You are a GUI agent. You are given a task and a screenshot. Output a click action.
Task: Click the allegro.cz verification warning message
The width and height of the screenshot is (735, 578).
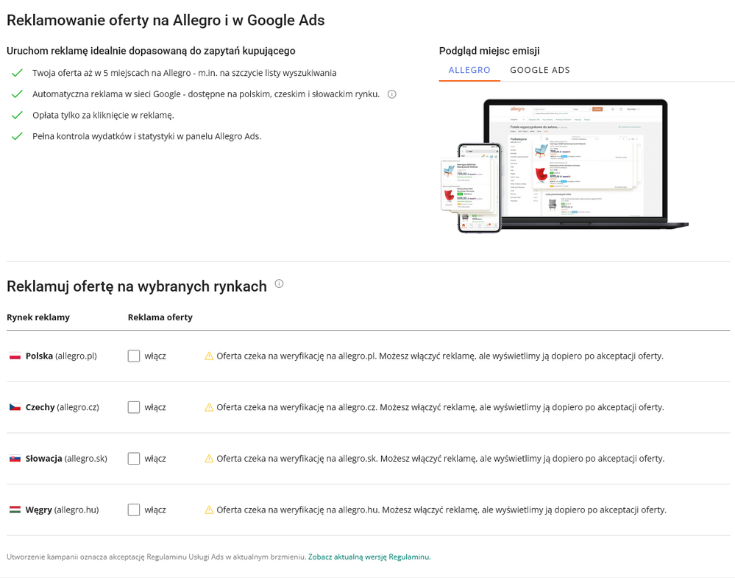440,407
